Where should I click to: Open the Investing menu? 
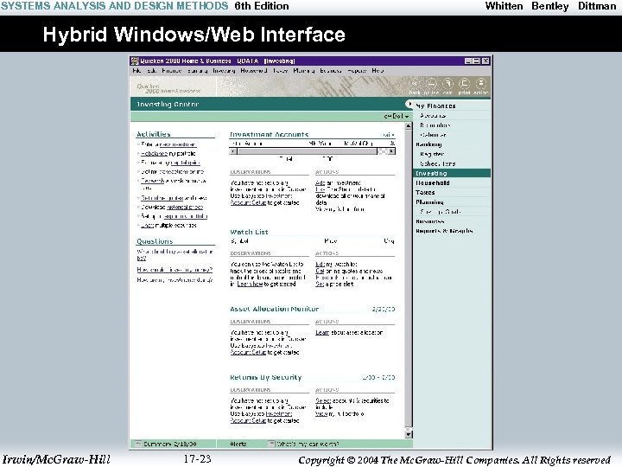coord(224,71)
